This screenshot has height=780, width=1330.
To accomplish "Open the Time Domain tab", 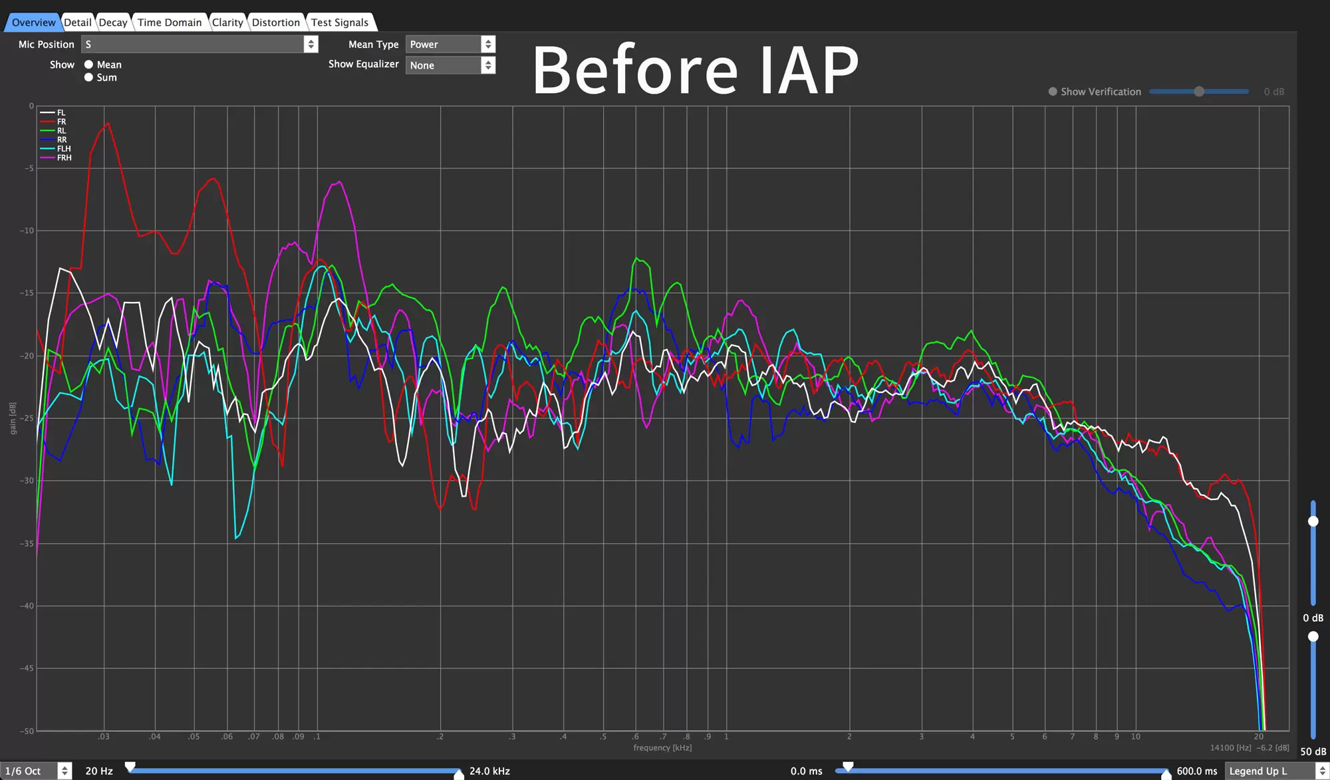I will pos(170,23).
